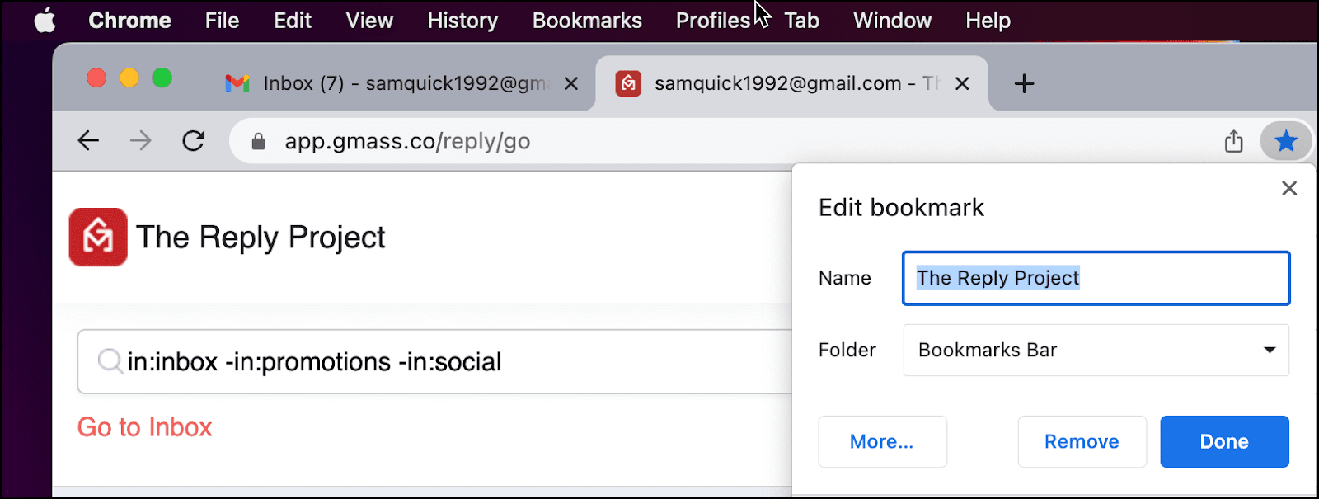Image resolution: width=1319 pixels, height=499 pixels.
Task: Confirm bookmark with Done button
Action: (x=1224, y=442)
